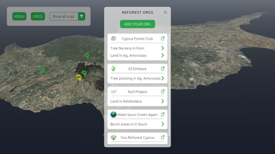Click the yellow 'ex' map pin
The width and height of the screenshot is (275, 154).
point(79,77)
